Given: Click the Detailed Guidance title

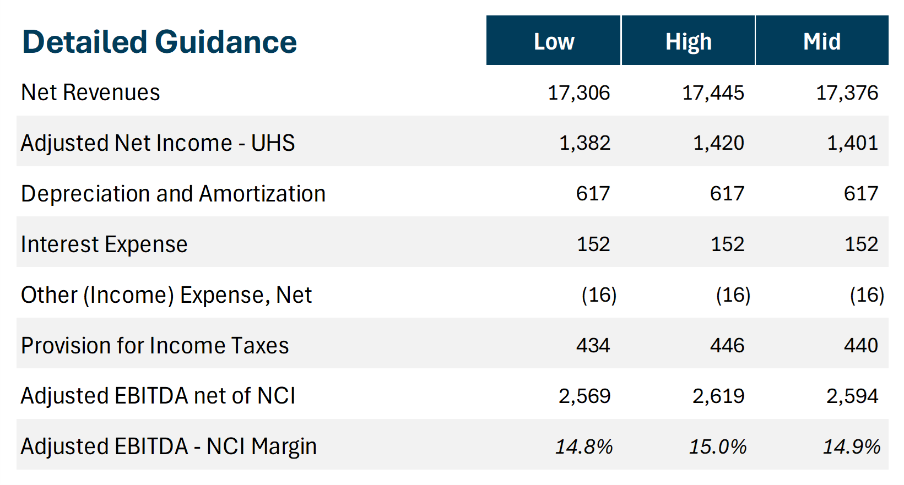Looking at the screenshot, I should point(159,42).
